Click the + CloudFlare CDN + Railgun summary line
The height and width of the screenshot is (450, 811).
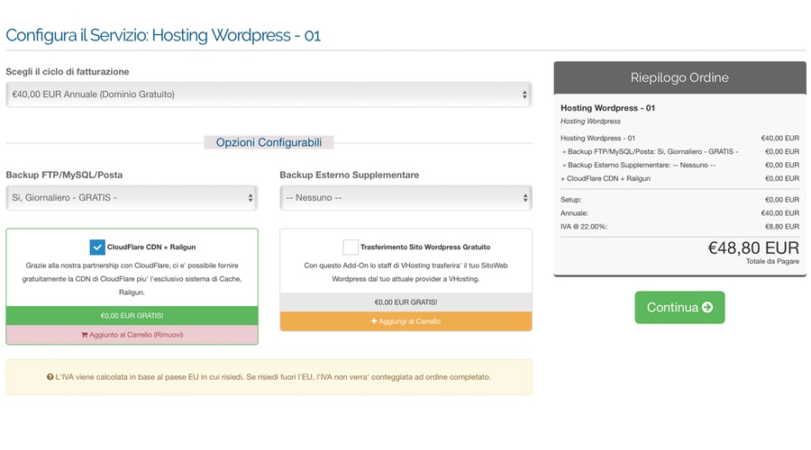[x=679, y=178]
